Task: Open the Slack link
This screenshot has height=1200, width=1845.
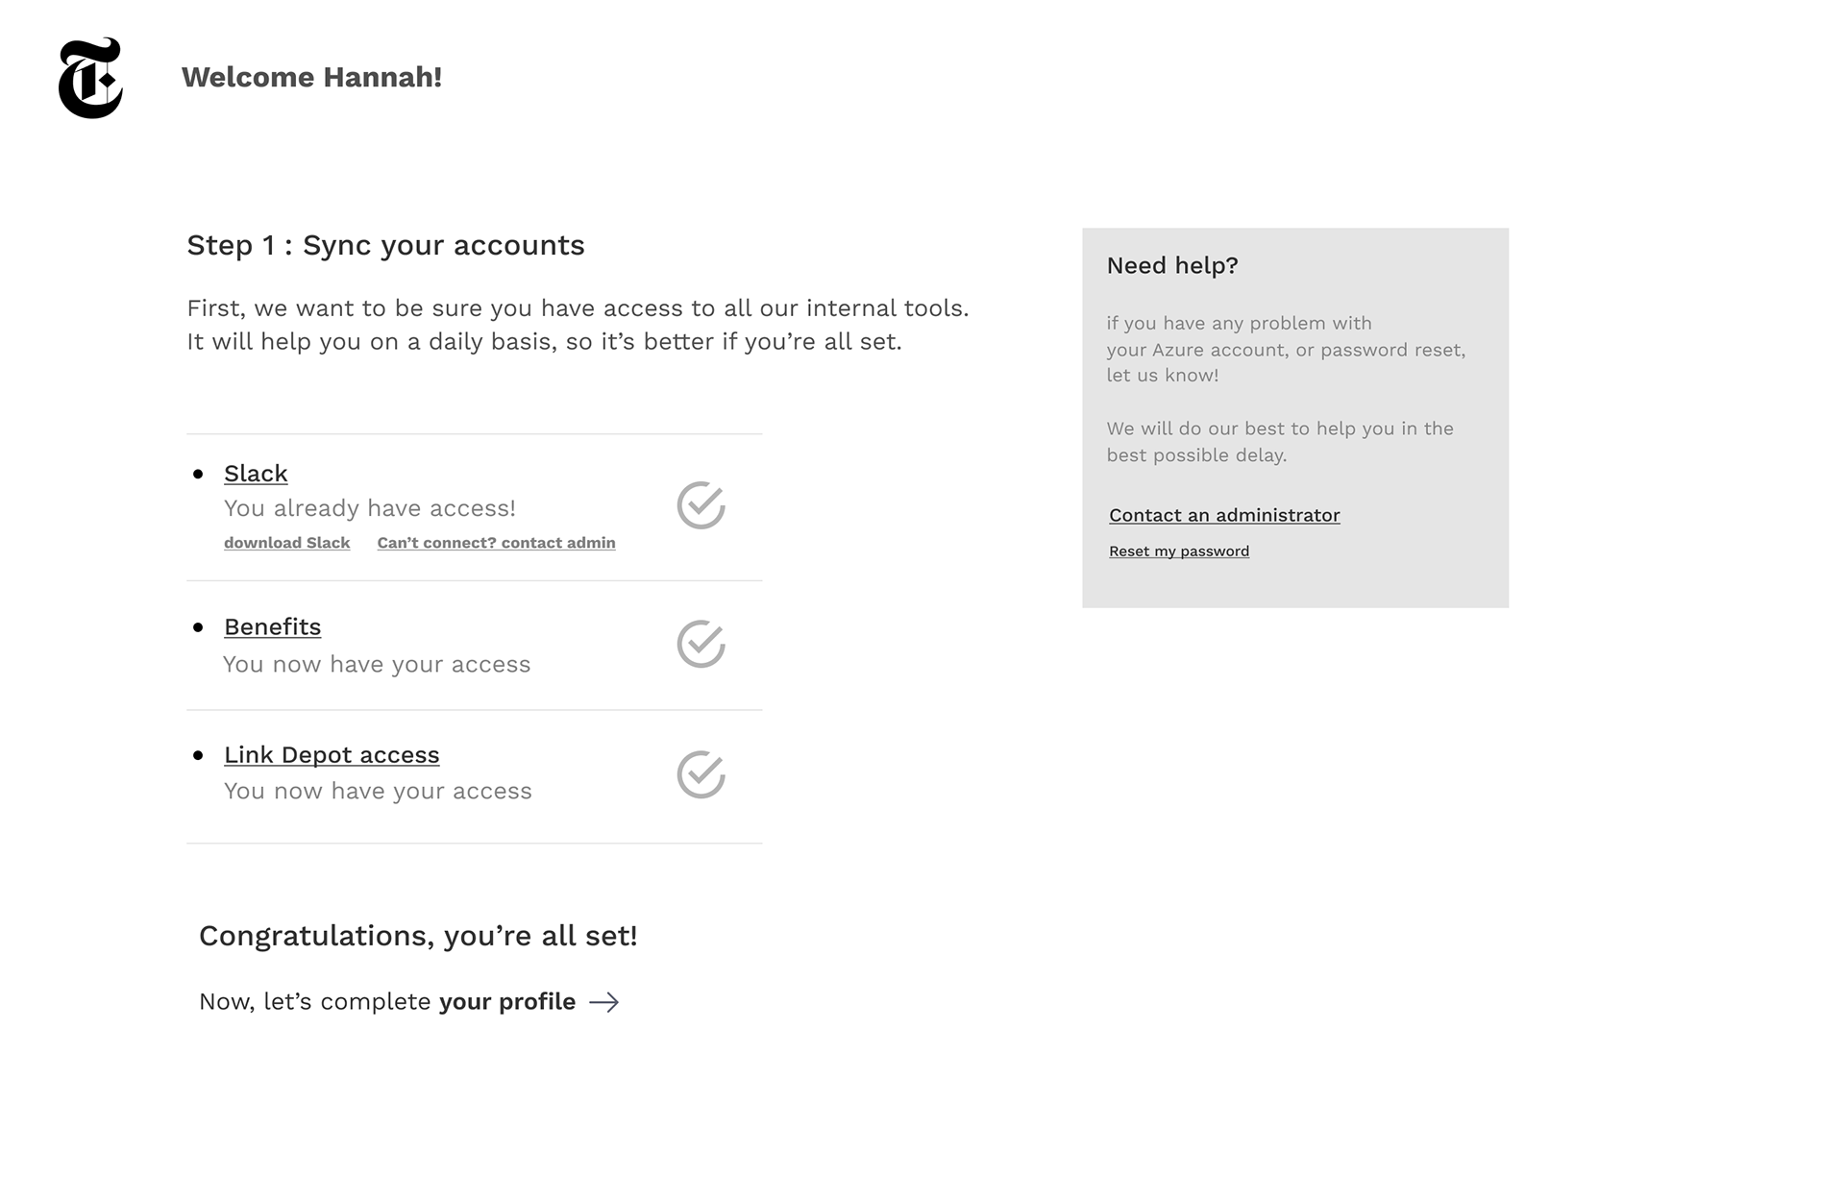Action: (256, 474)
